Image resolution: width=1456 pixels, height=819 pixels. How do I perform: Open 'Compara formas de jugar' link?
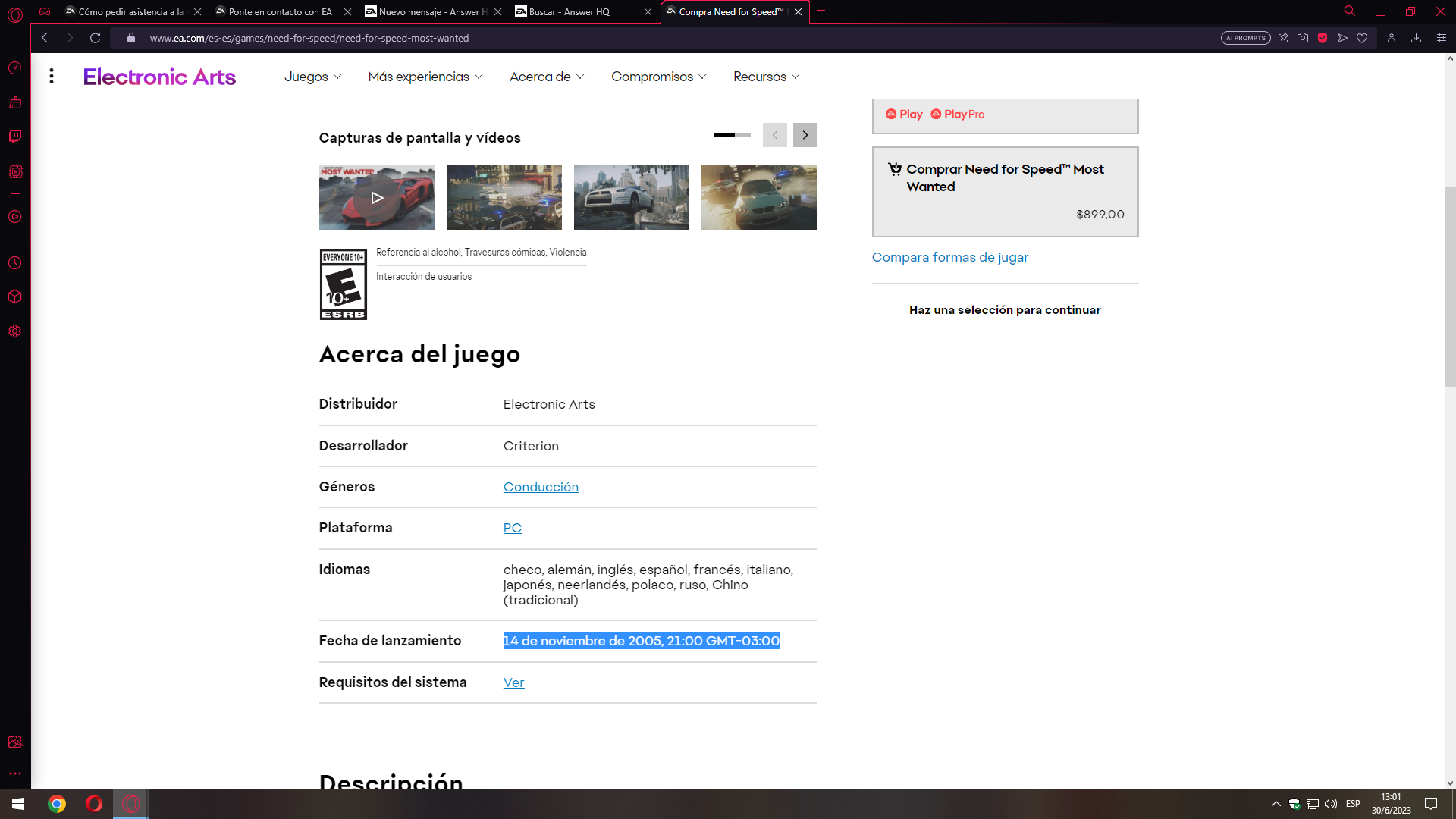[950, 257]
